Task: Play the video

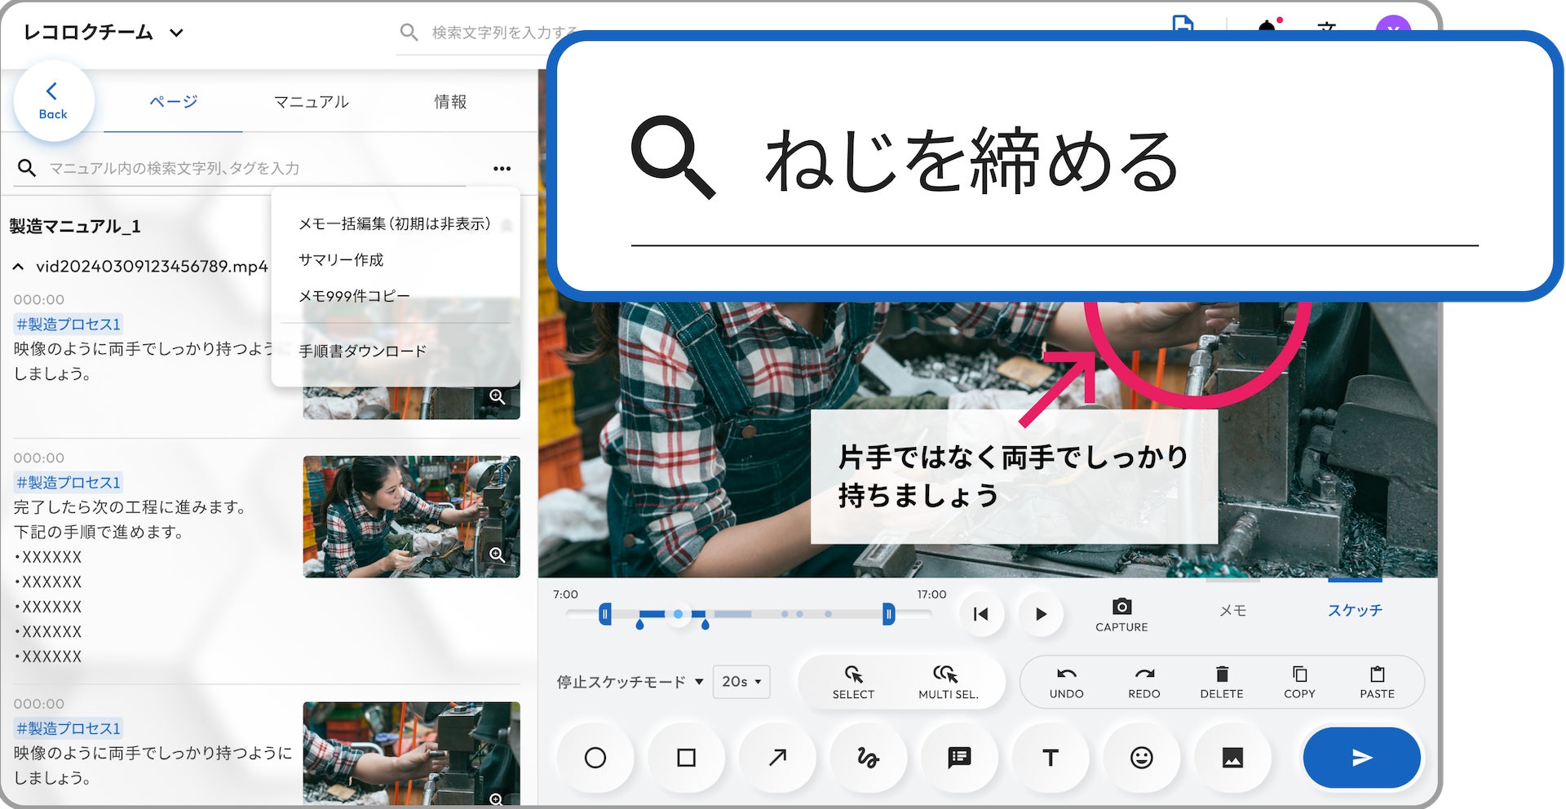Action: tap(1041, 614)
